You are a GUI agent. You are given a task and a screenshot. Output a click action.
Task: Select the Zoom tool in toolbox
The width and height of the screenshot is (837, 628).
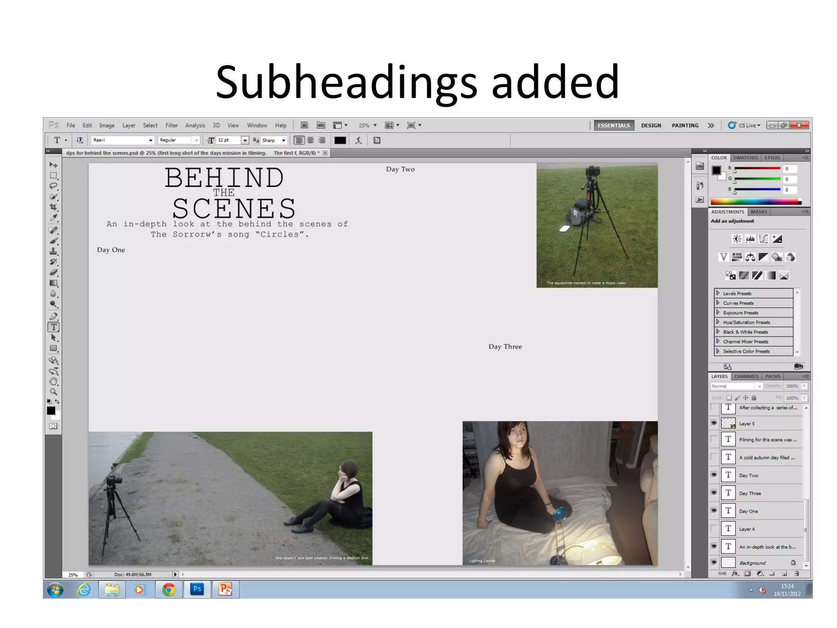click(54, 392)
